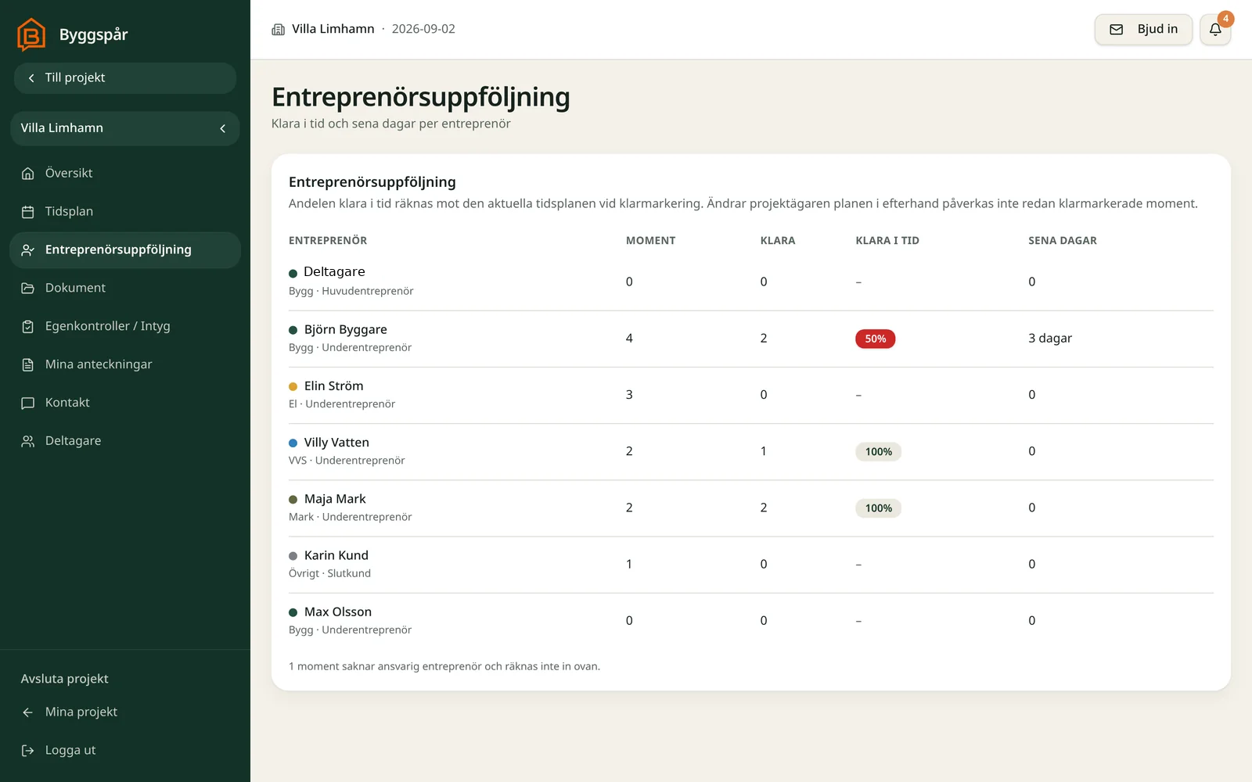Click the 100% badge for Villy Vatten
This screenshot has width=1252, height=782.
pyautogui.click(x=879, y=452)
